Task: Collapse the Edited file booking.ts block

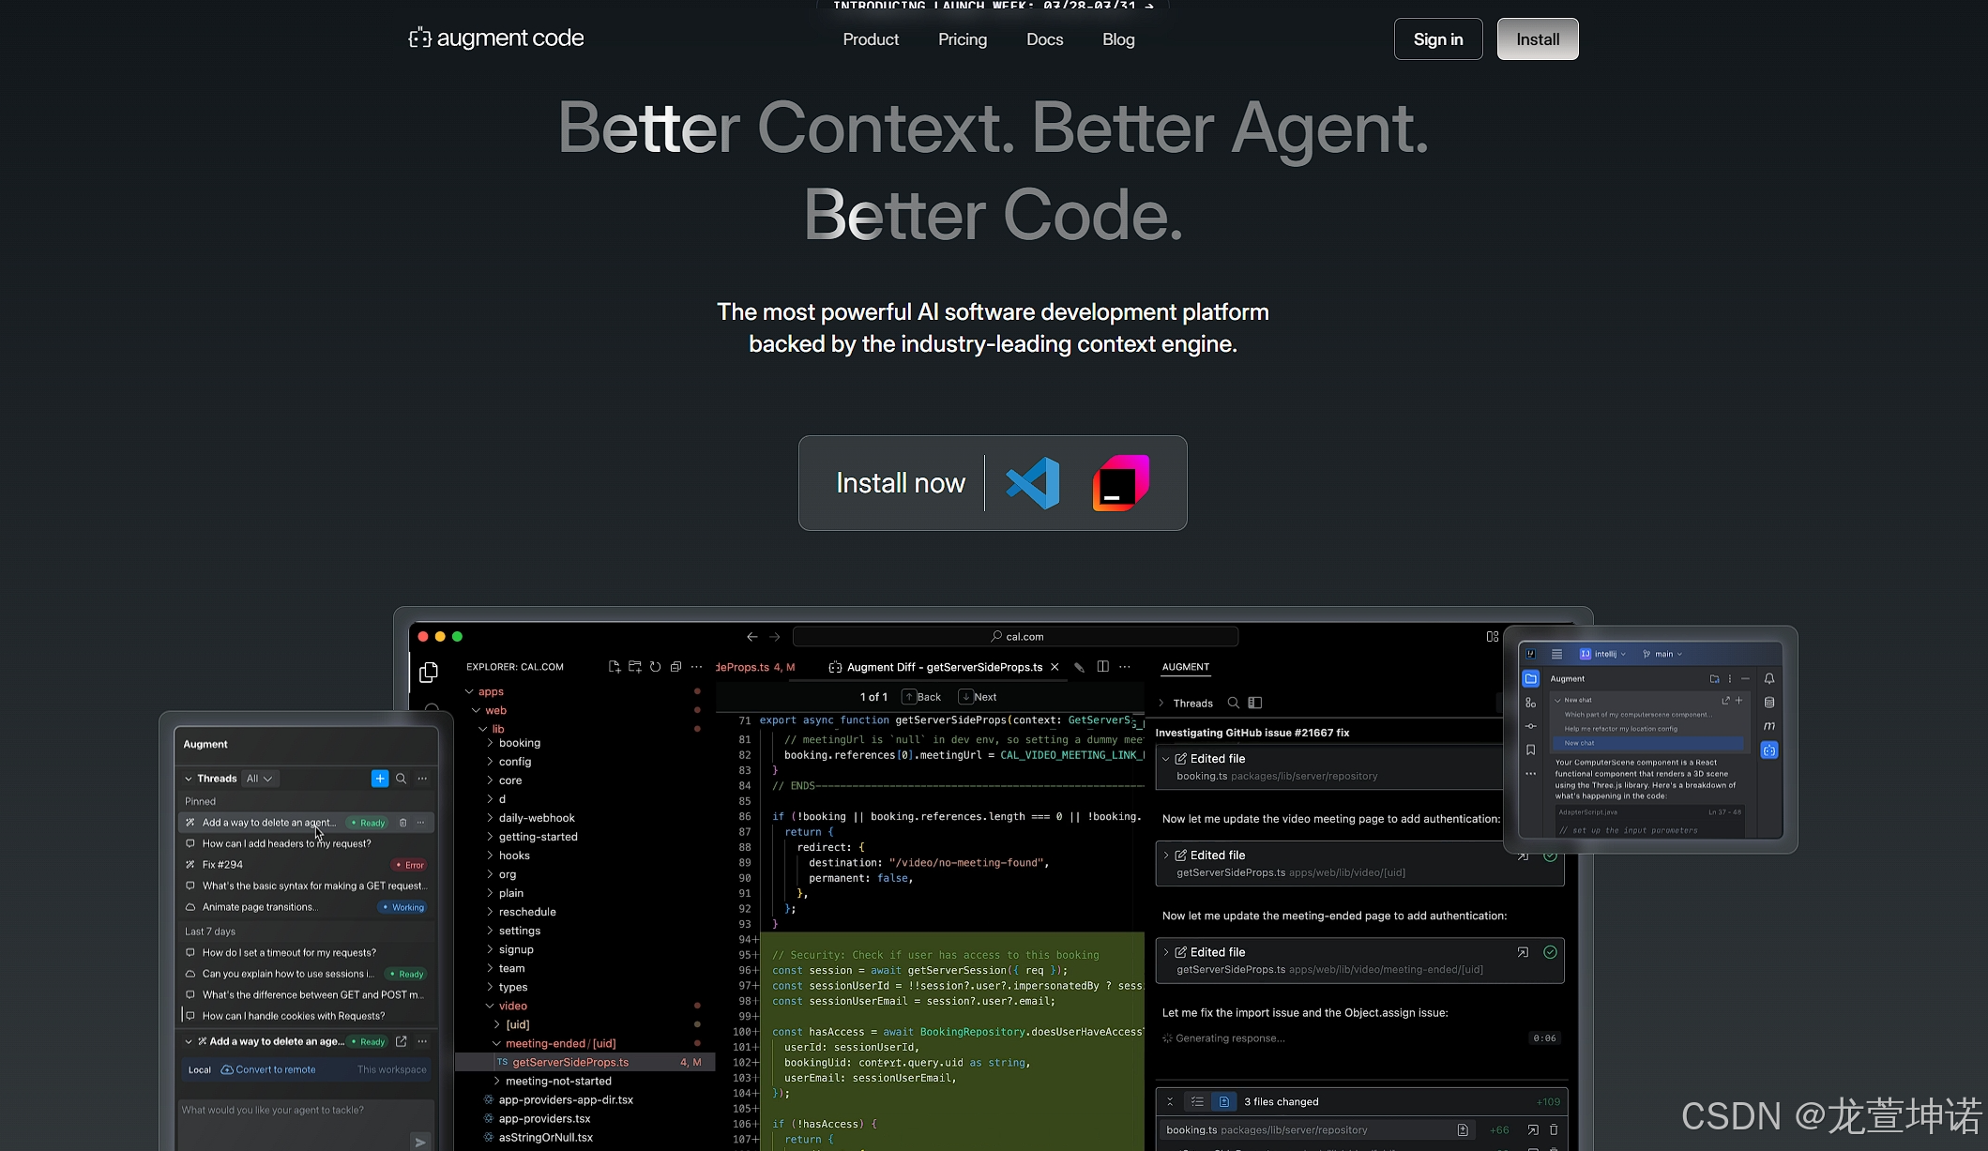Action: tap(1166, 758)
